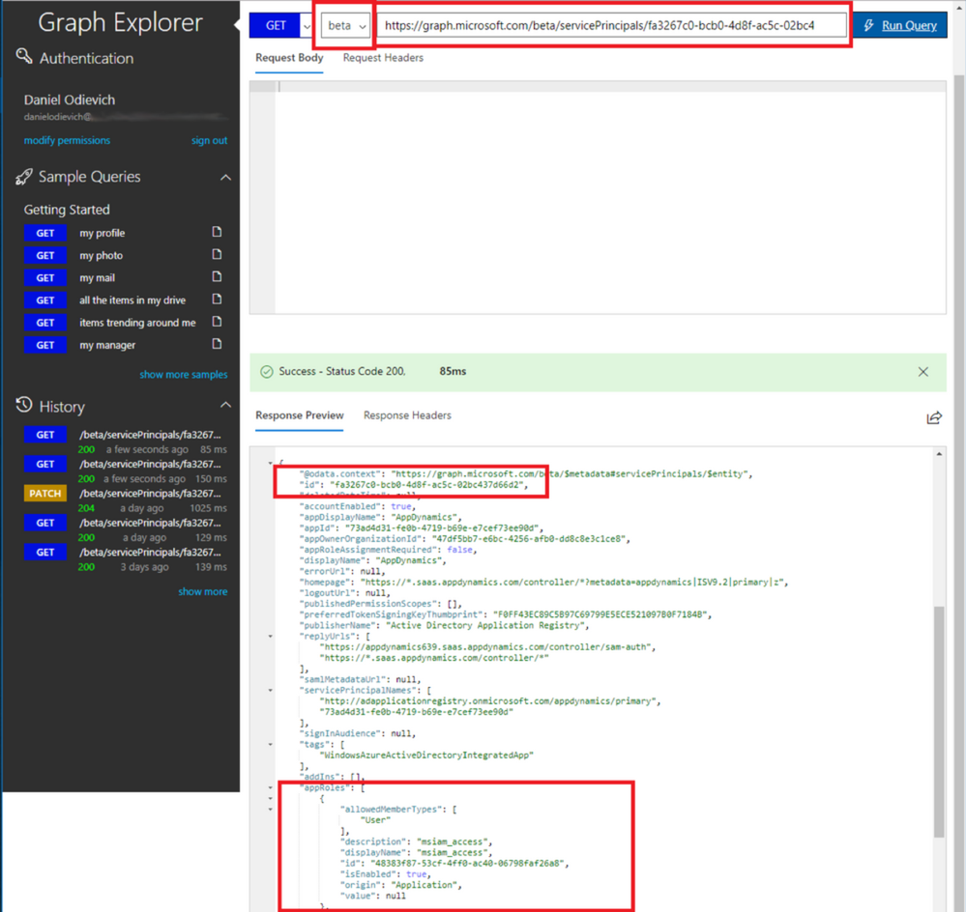
Task: Click the Daniel Odievich user name
Action: point(69,100)
